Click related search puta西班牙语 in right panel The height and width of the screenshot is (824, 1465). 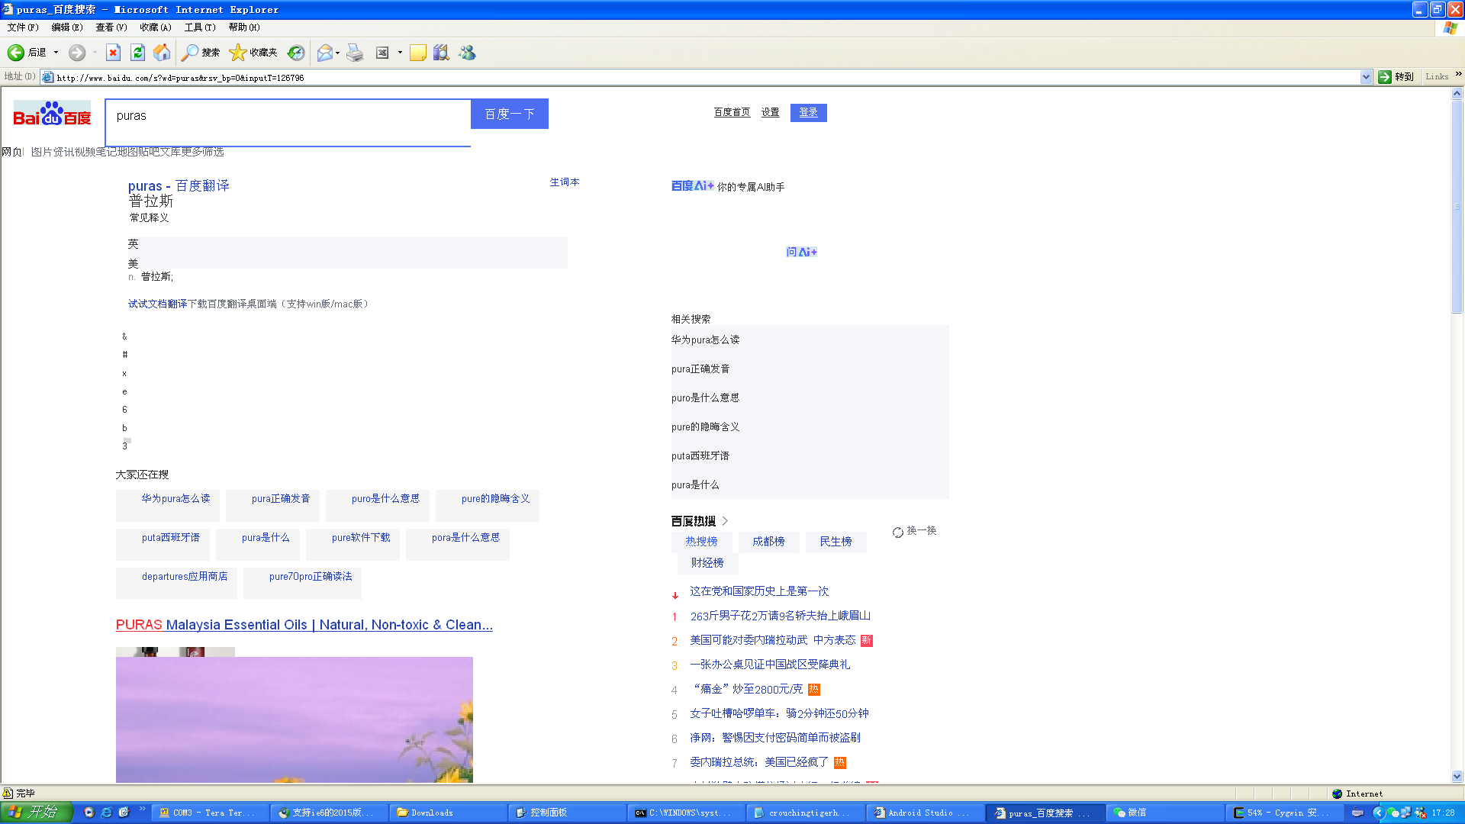point(700,455)
